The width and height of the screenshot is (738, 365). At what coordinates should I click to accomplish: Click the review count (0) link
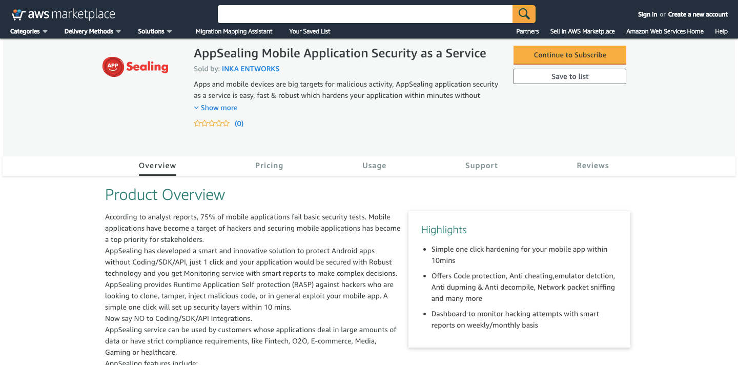[x=239, y=124]
